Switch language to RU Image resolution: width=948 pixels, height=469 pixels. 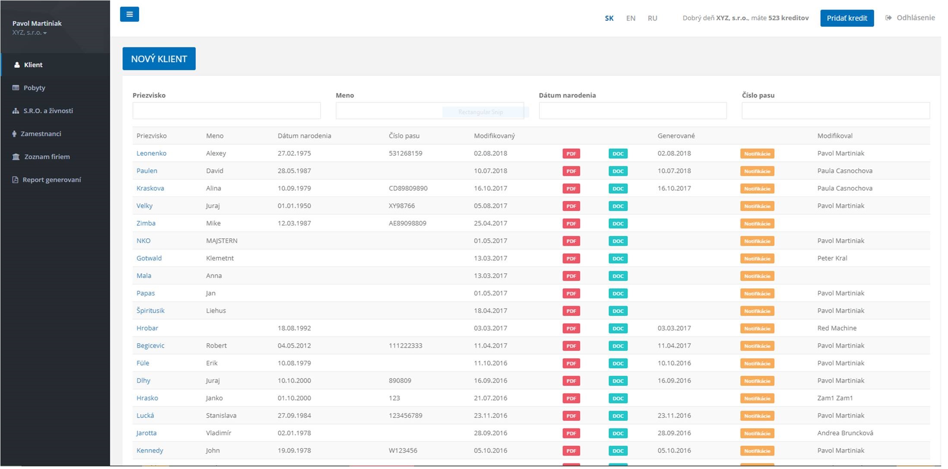[652, 18]
